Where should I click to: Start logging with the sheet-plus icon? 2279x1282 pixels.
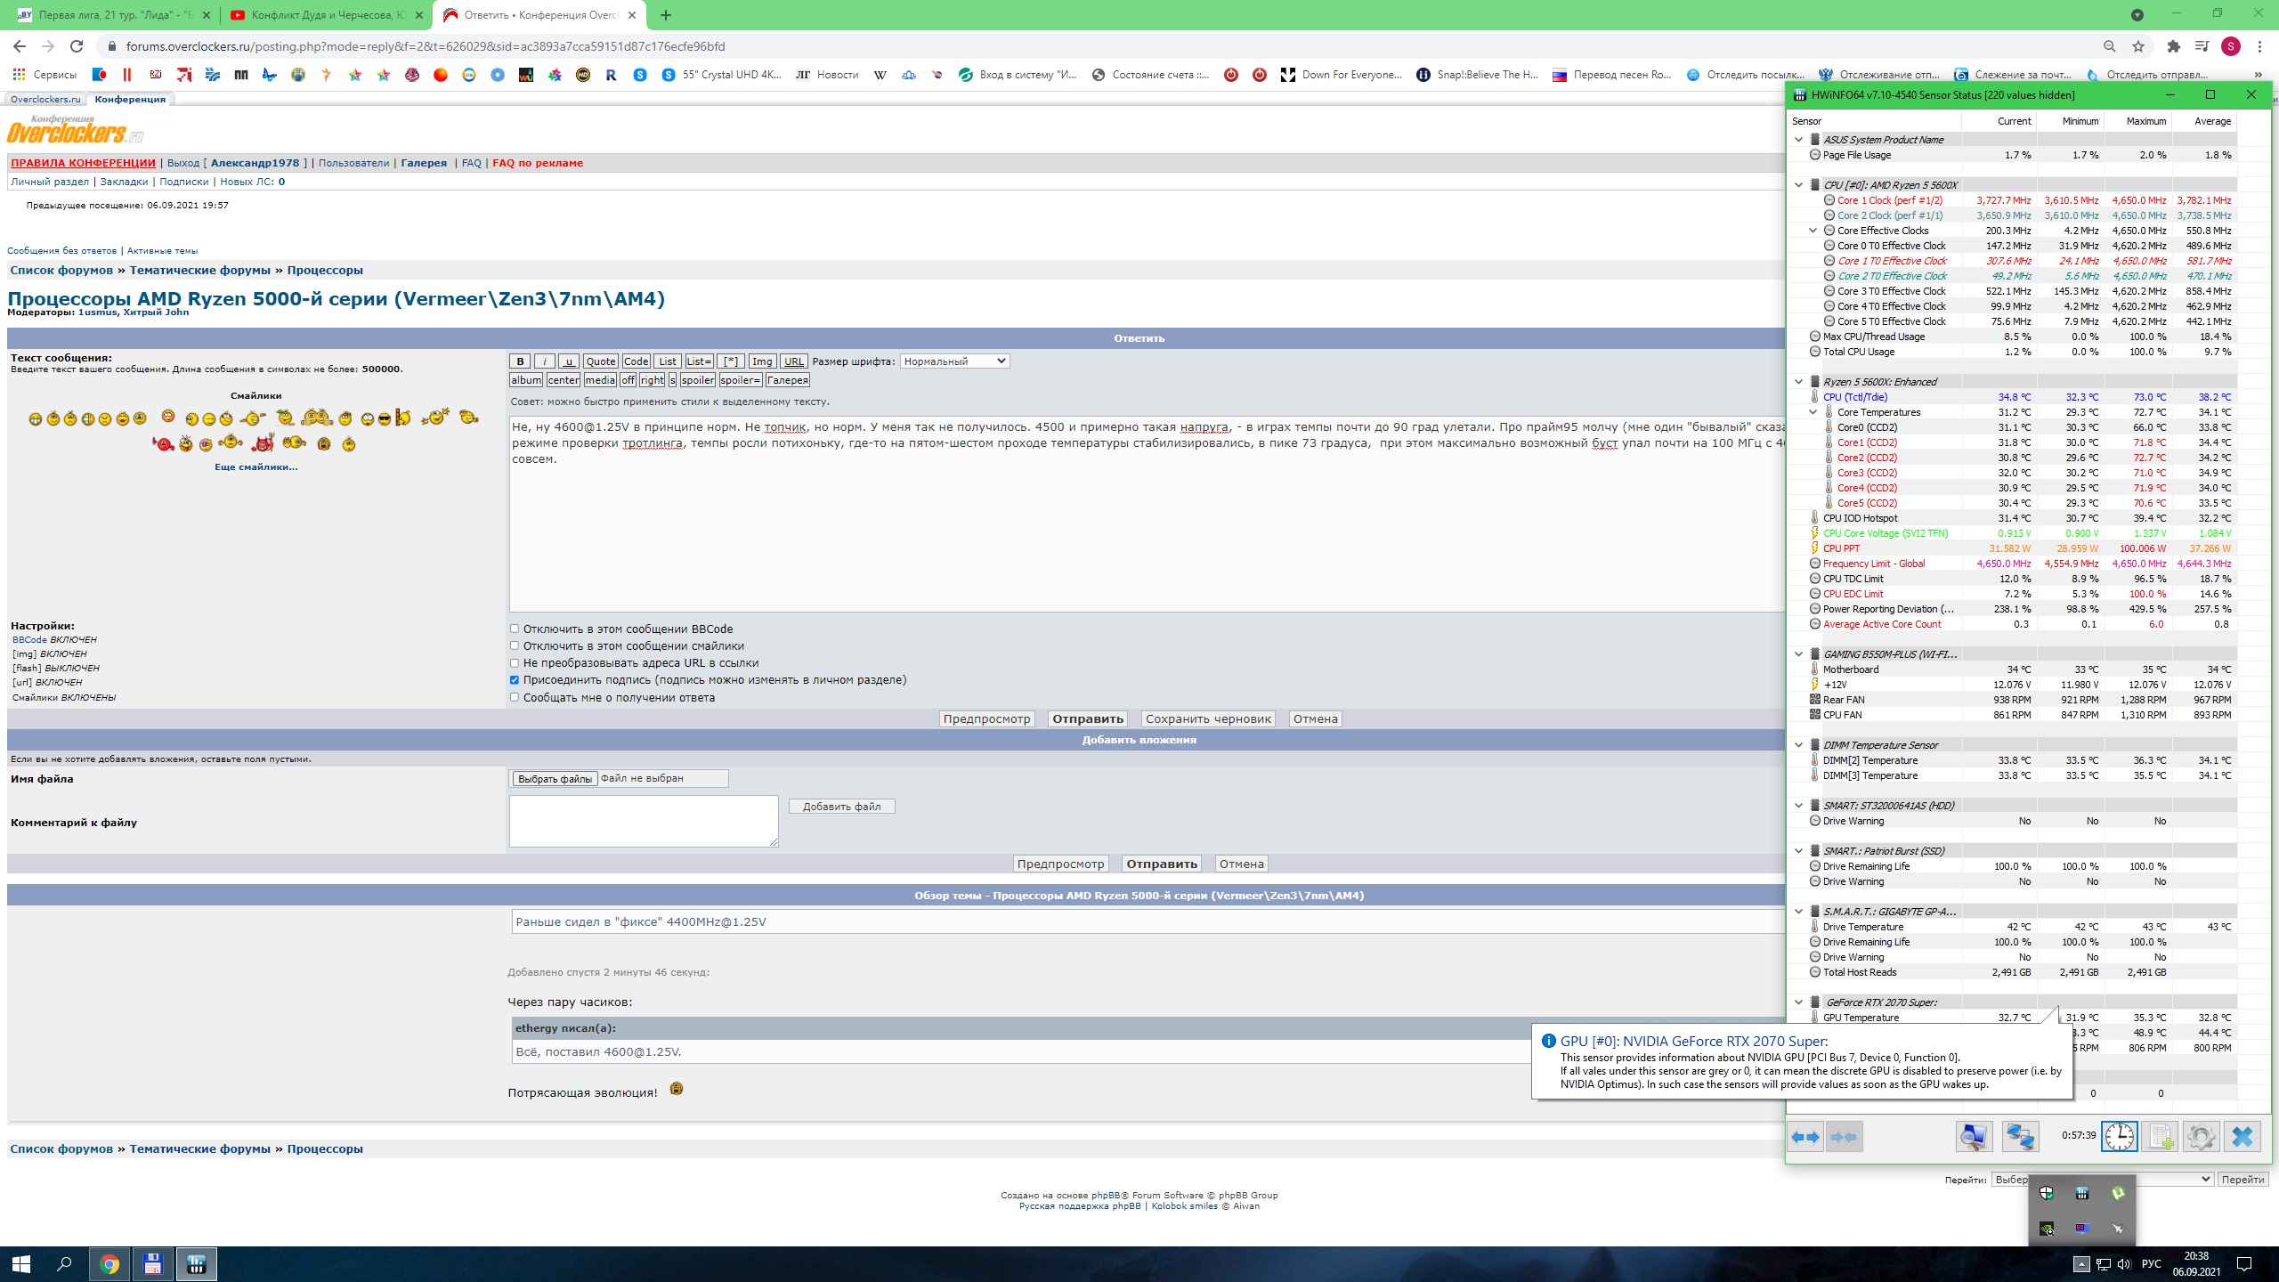pyautogui.click(x=2161, y=1137)
